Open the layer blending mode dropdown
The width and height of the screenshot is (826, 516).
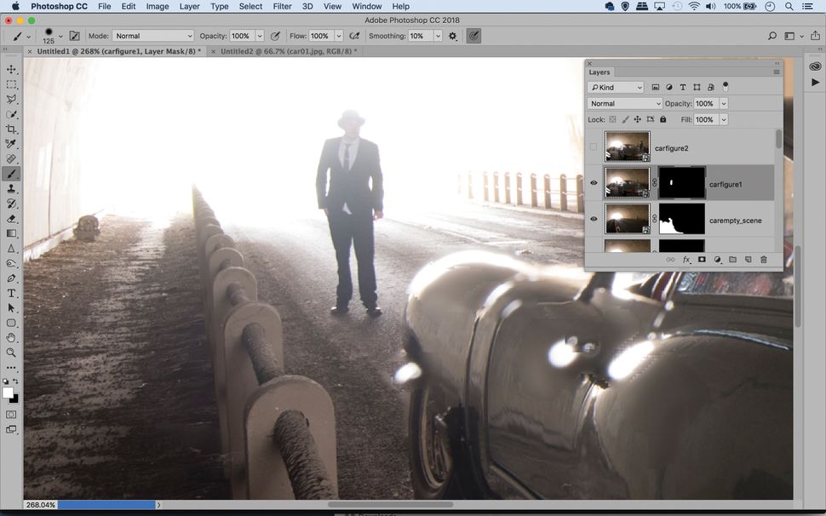[626, 103]
